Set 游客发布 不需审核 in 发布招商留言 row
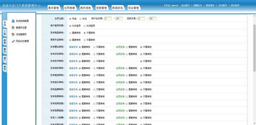Viewport: 256px width, 125px height. point(94,111)
